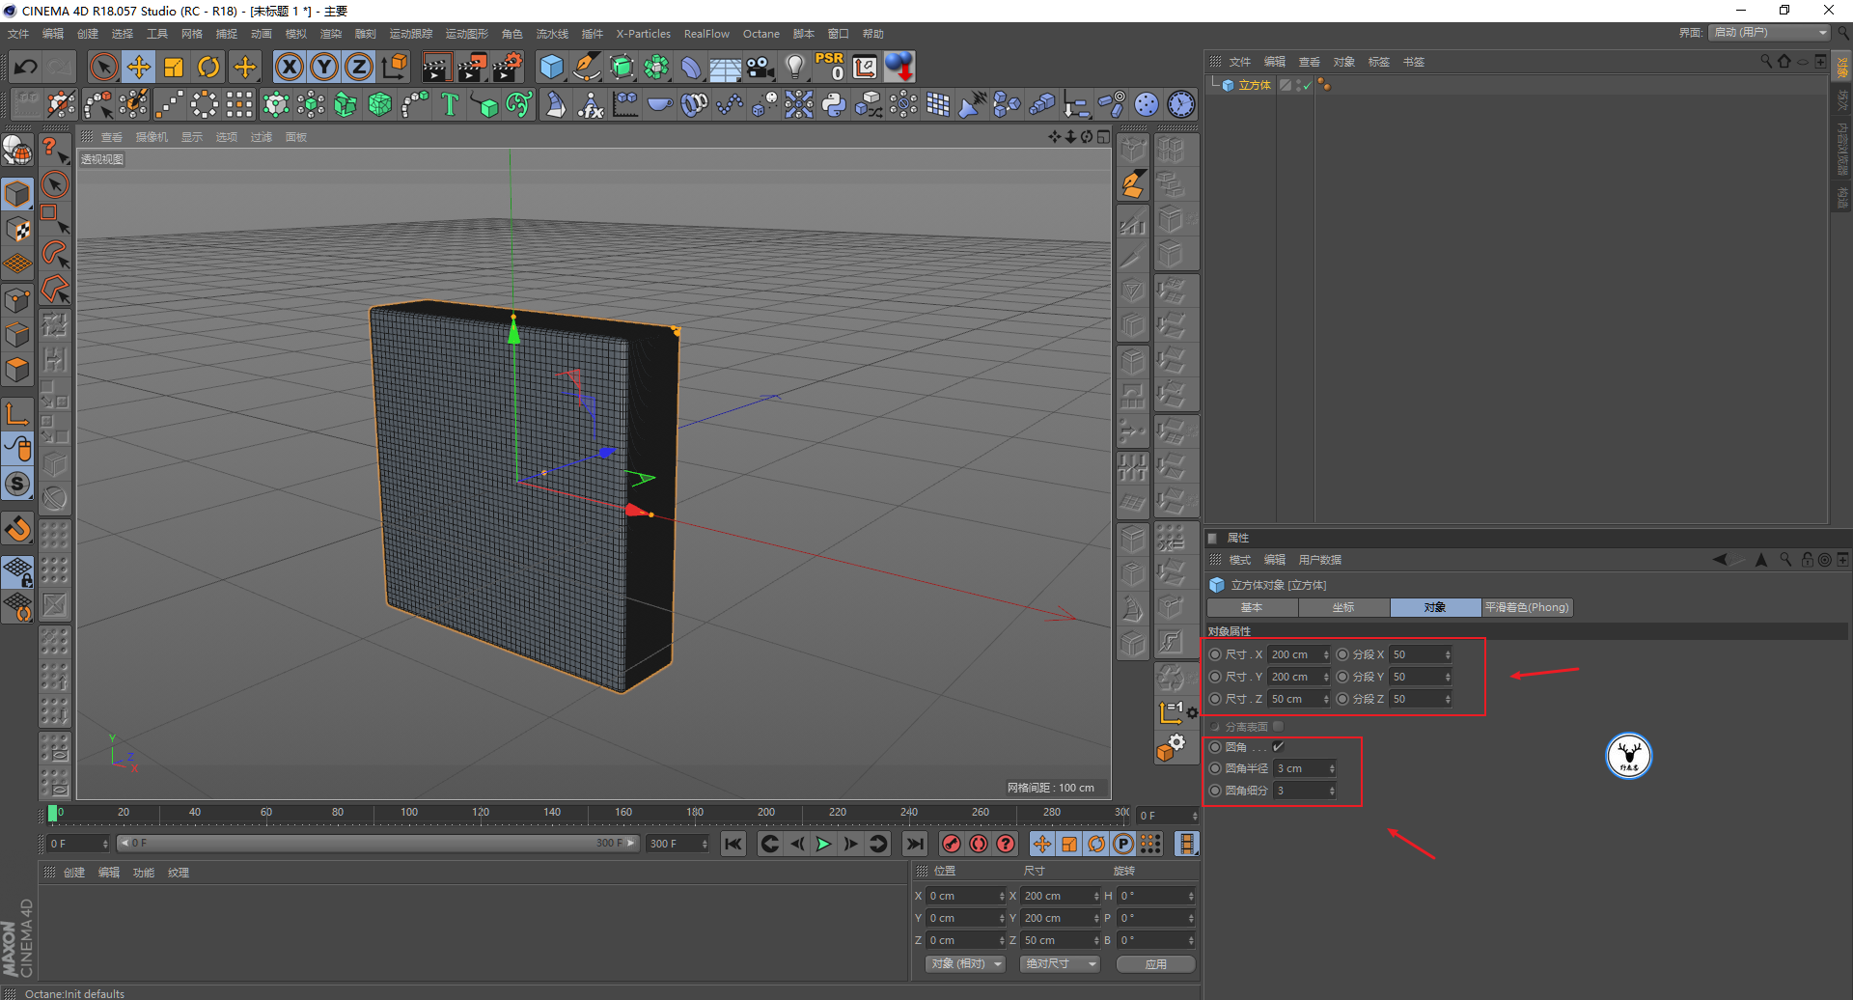Click the spline Pen tool icon
Screen dimensions: 1853x1000
click(x=587, y=67)
